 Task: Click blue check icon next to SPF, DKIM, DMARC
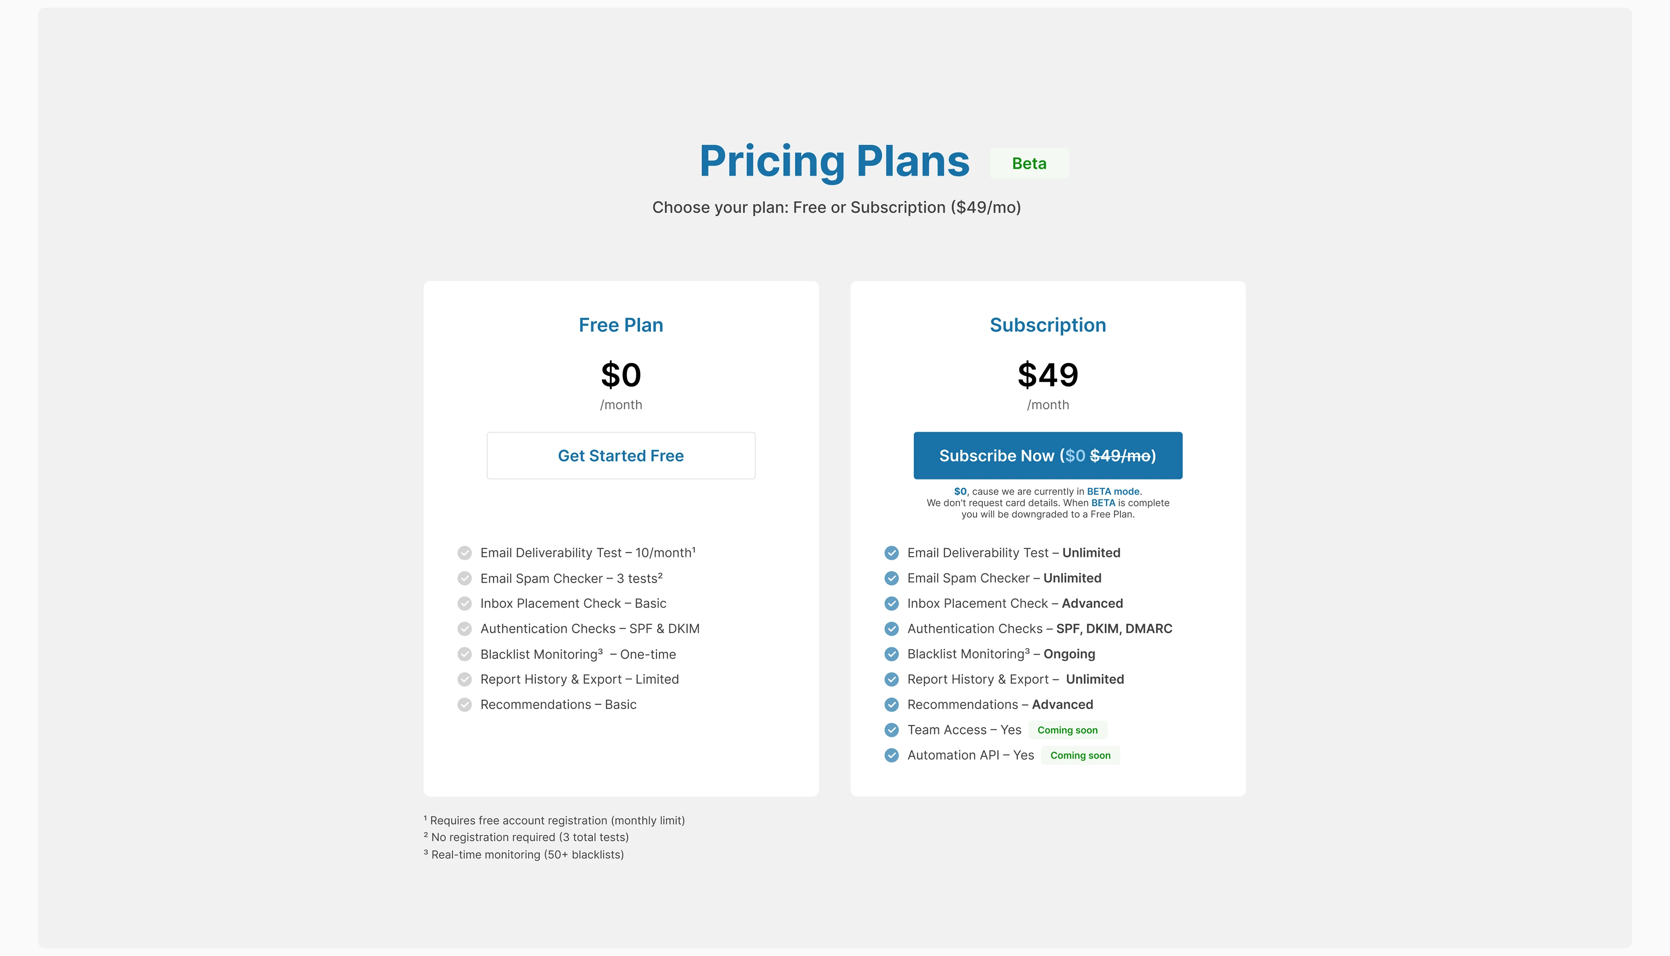891,629
